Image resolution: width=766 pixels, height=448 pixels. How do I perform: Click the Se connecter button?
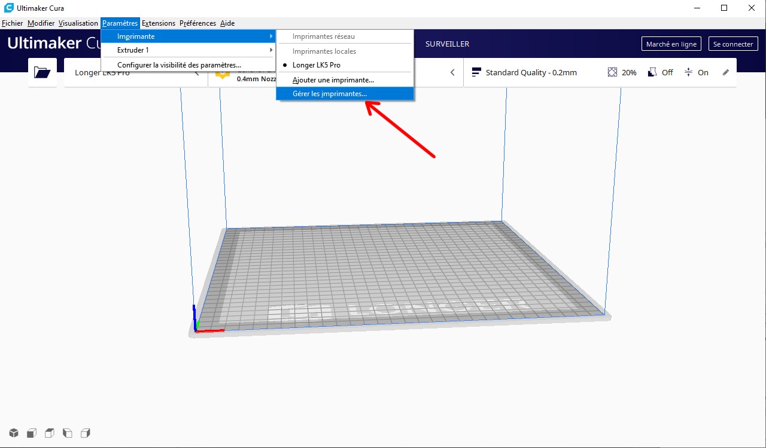(733, 44)
